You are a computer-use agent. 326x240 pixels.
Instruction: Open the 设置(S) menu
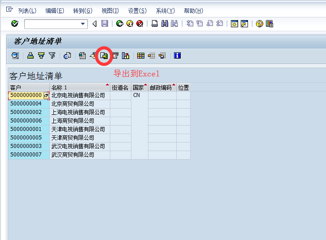(137, 11)
